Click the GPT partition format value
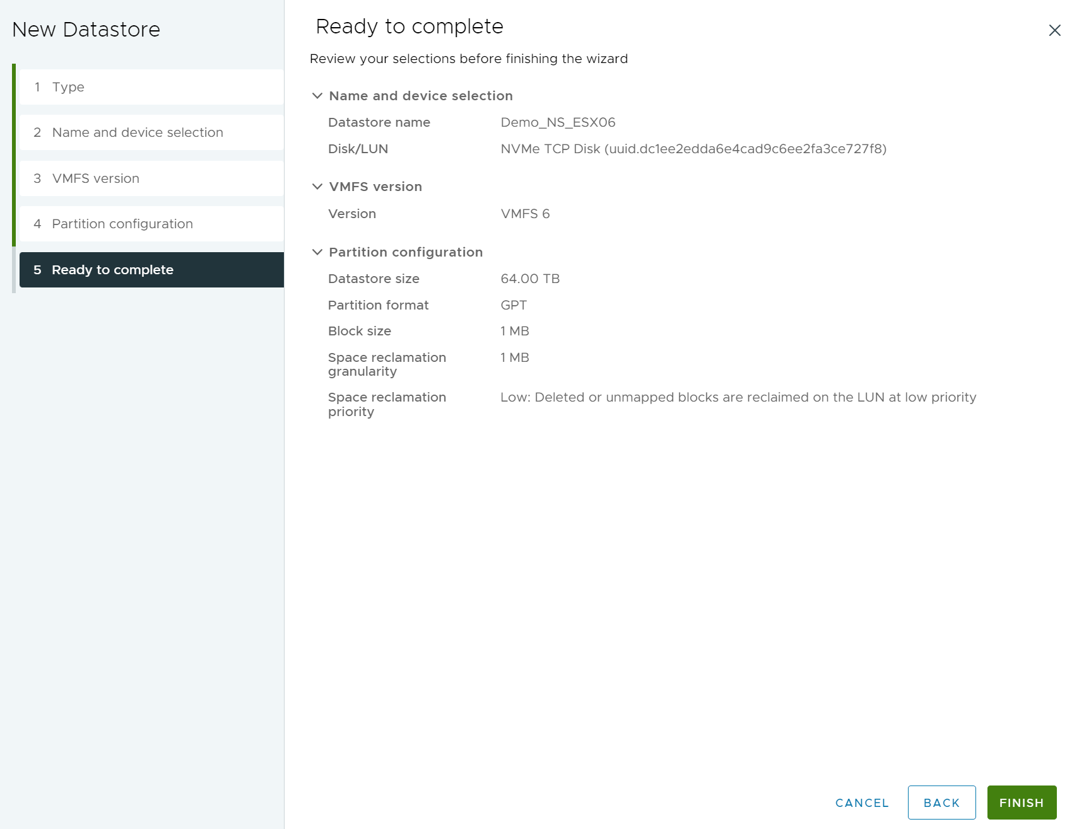The width and height of the screenshot is (1072, 829). tap(514, 305)
